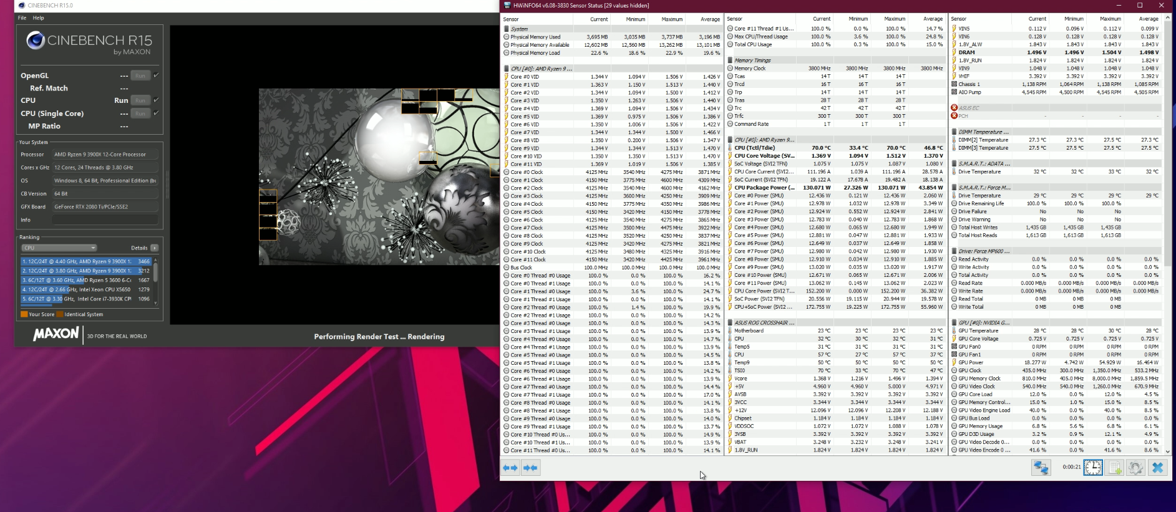Click the Average column header in third HWiNFO panel
This screenshot has height=512, width=1176.
1149,19
